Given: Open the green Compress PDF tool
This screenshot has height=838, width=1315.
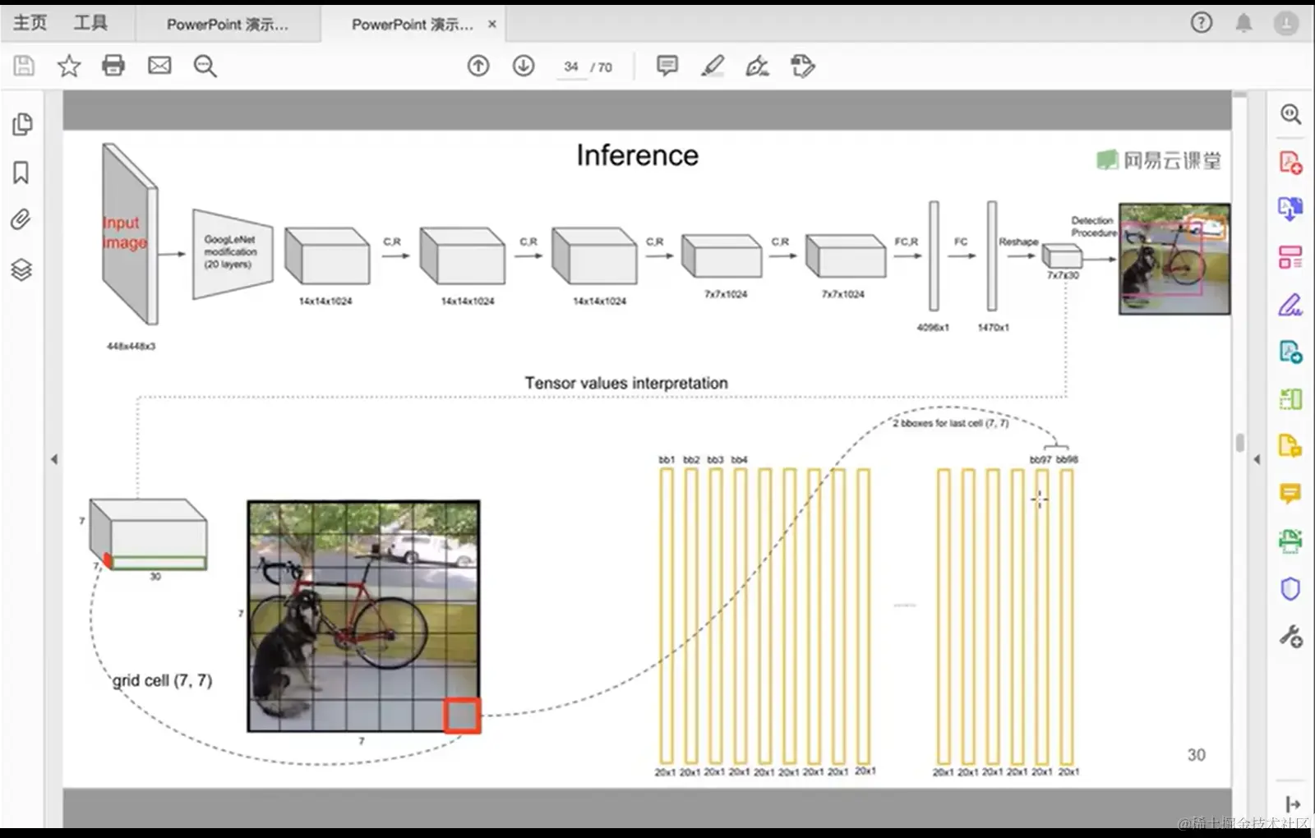Looking at the screenshot, I should click(1290, 399).
